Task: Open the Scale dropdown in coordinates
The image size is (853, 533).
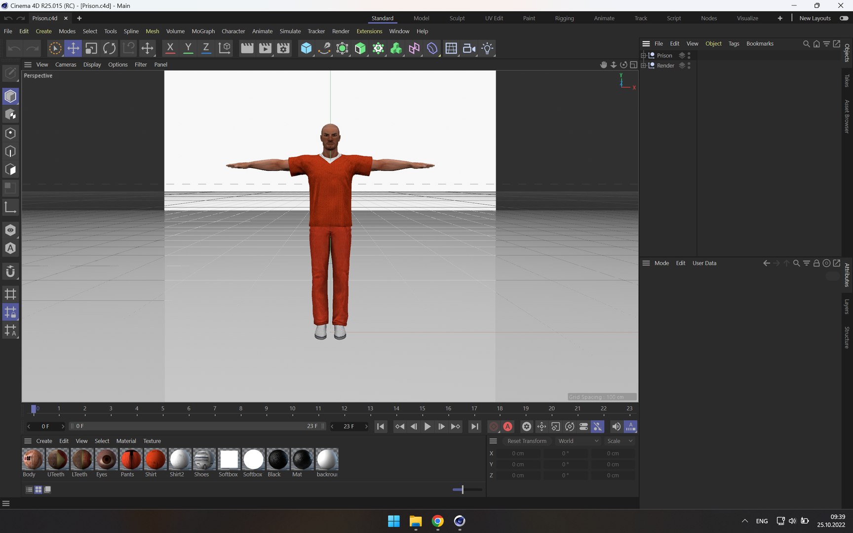Action: tap(620, 441)
